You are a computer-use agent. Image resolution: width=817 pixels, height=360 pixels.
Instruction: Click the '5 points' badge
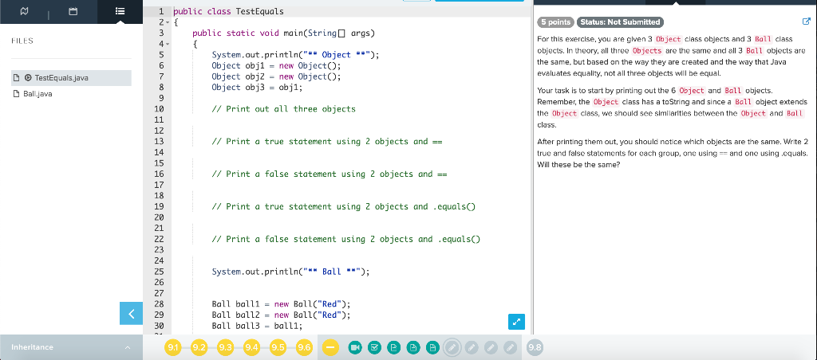(555, 22)
